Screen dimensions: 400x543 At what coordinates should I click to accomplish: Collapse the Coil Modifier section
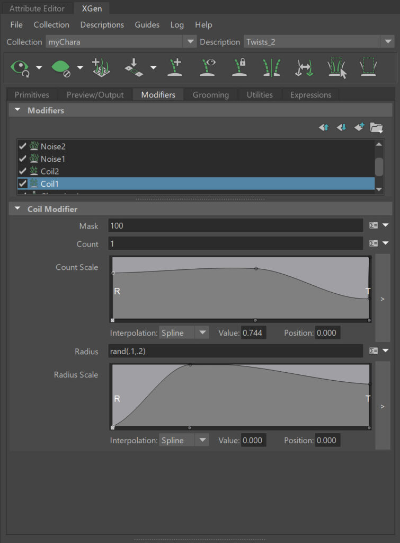17,209
